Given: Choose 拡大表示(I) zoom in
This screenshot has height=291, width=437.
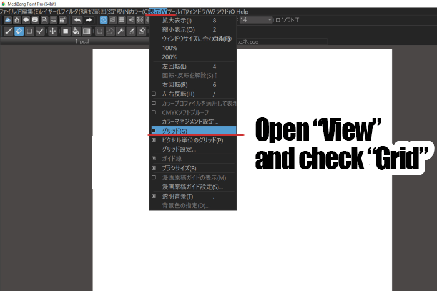Looking at the screenshot, I should click(x=193, y=21).
